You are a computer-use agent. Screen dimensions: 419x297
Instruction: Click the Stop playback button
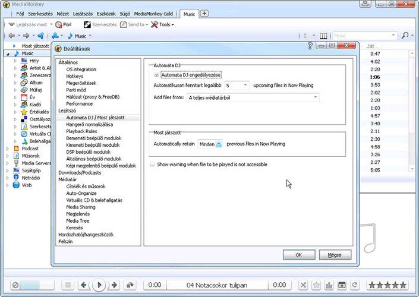(68, 285)
